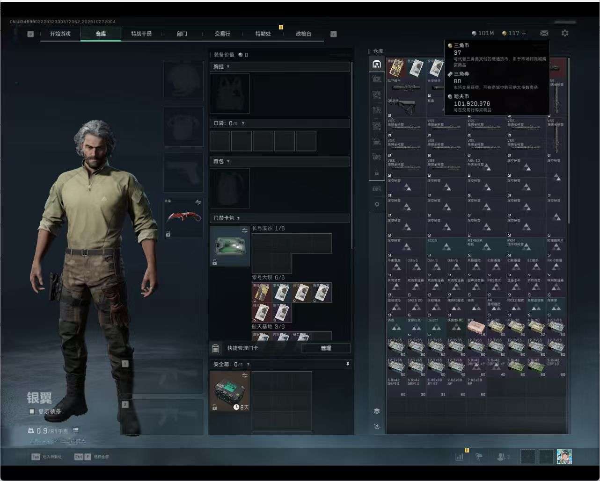600x481 pixels.
Task: Click the flag icon in bottom bar
Action: pos(479,457)
